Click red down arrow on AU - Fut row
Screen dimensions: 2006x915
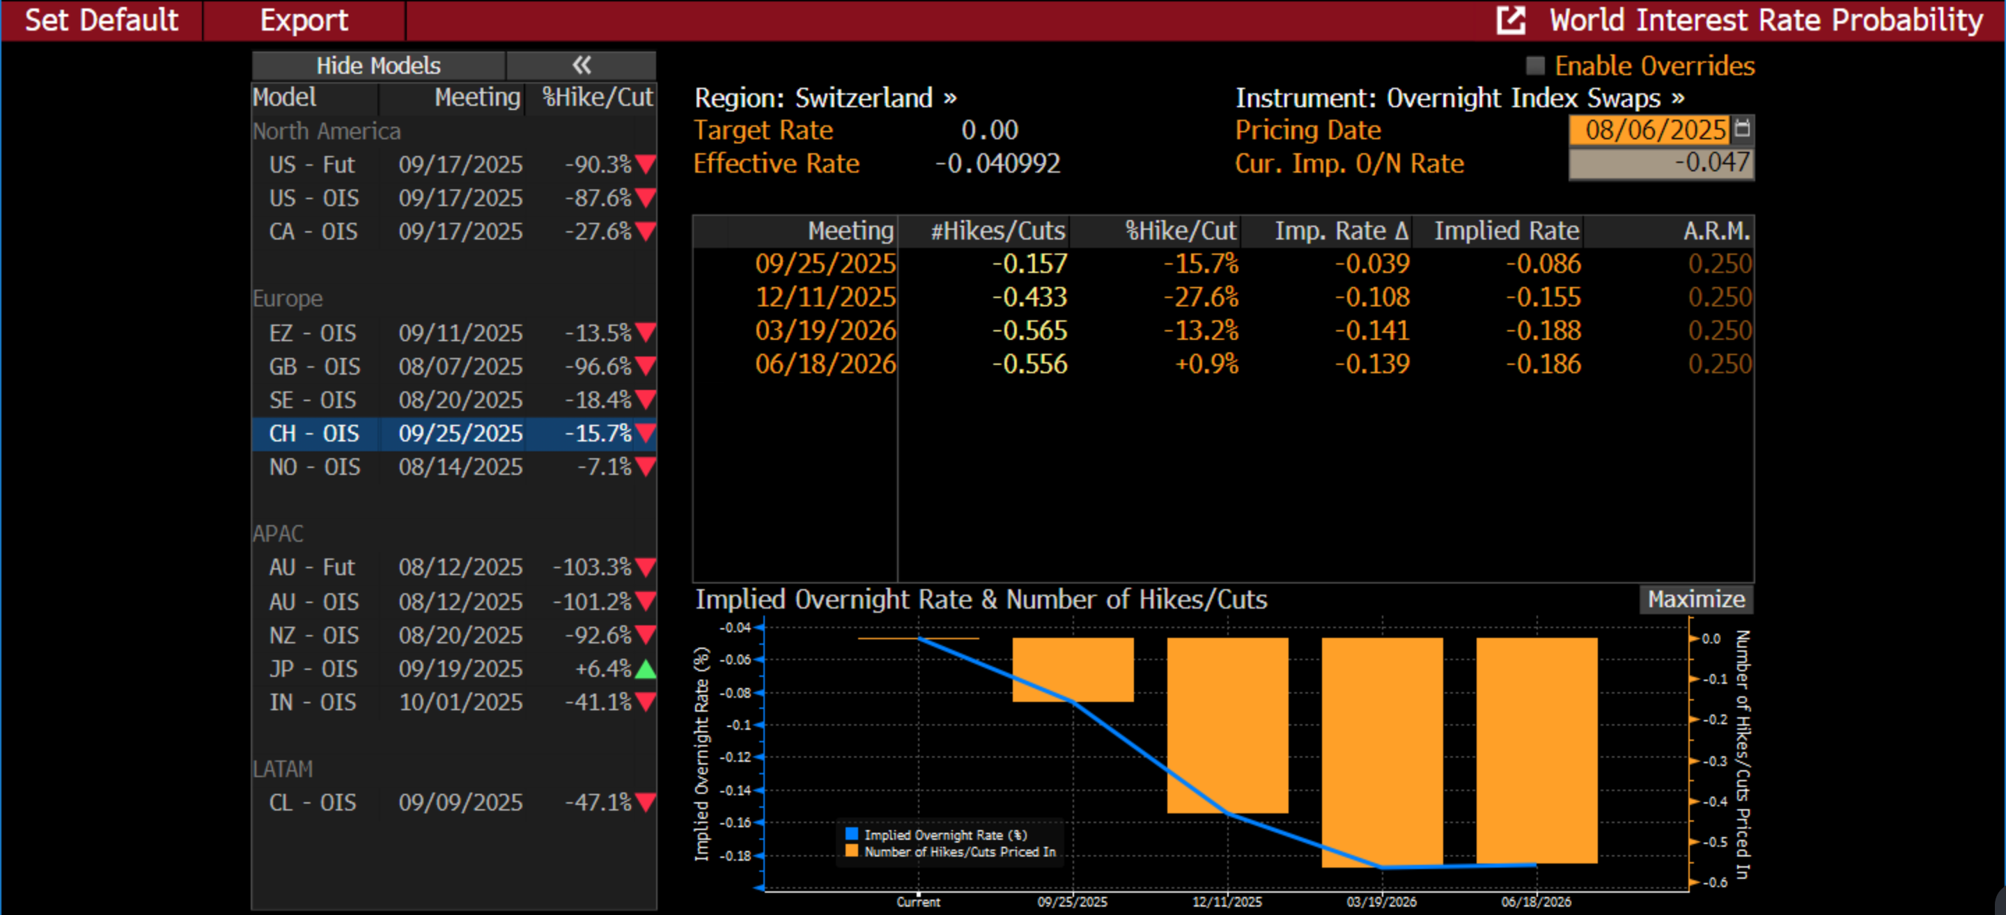(646, 567)
